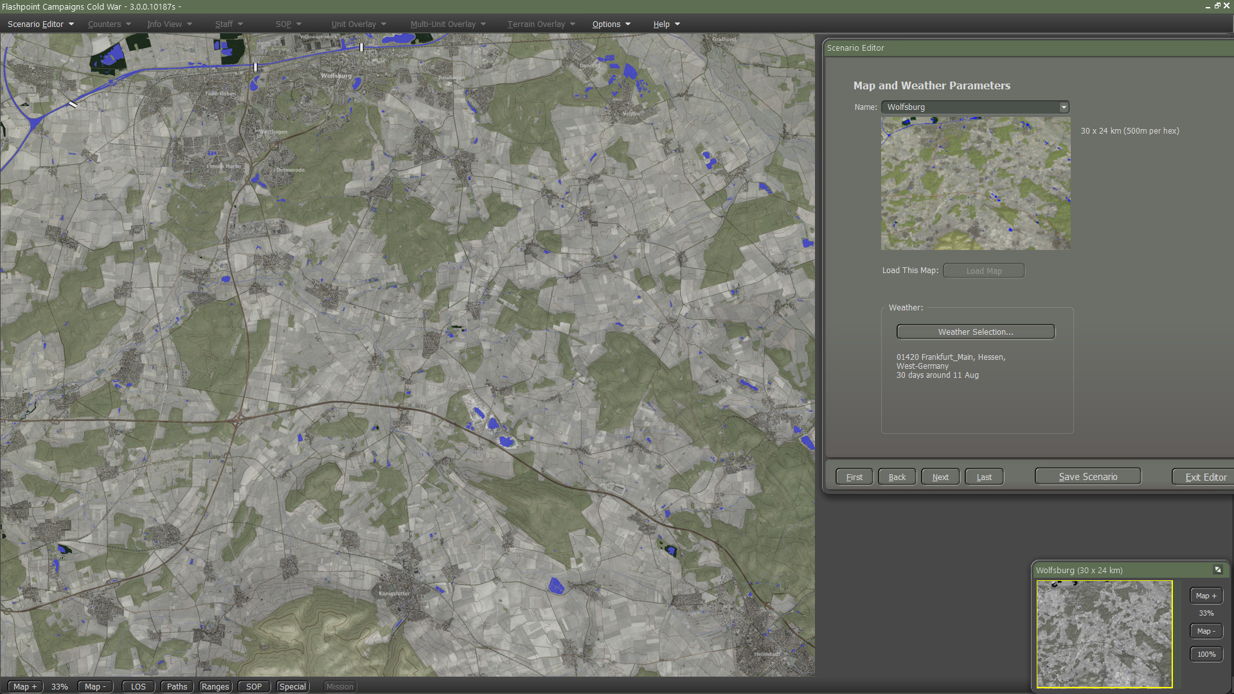Zoom out with minimap Map - button
The height and width of the screenshot is (694, 1234).
point(1206,631)
